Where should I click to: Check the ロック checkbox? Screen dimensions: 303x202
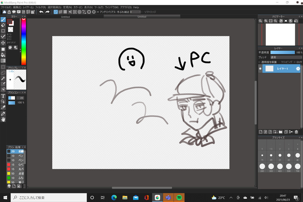(x=295, y=62)
